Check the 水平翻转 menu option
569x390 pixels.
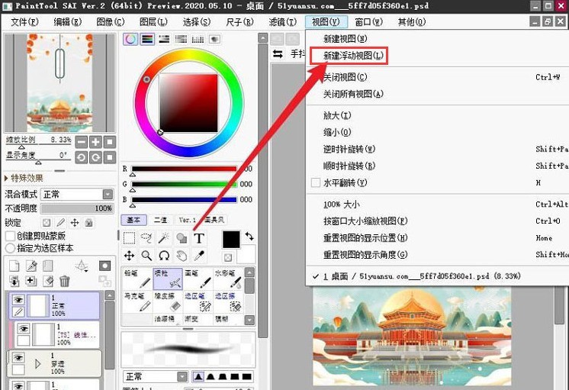(316, 183)
